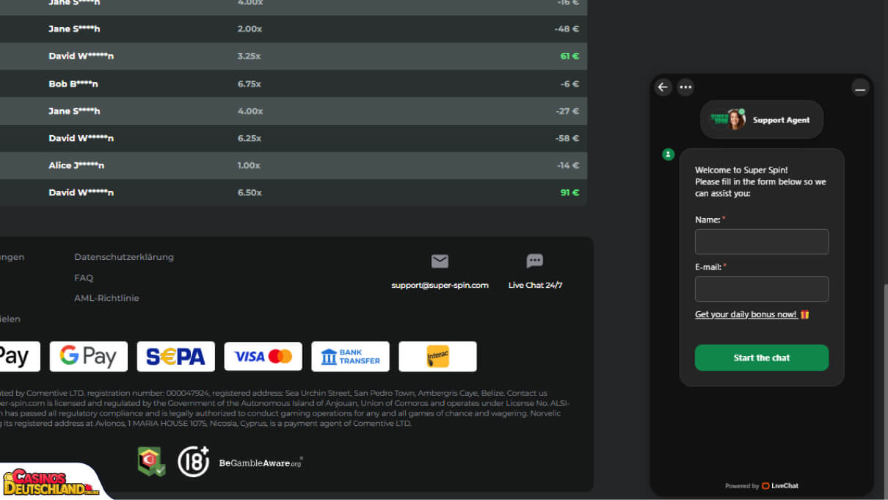The height and width of the screenshot is (500, 888).
Task: Open chat options three-dot menu
Action: click(x=685, y=87)
